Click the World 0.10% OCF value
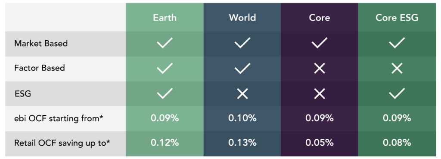Image resolution: width=441 pixels, height=159 pixels. tap(242, 118)
